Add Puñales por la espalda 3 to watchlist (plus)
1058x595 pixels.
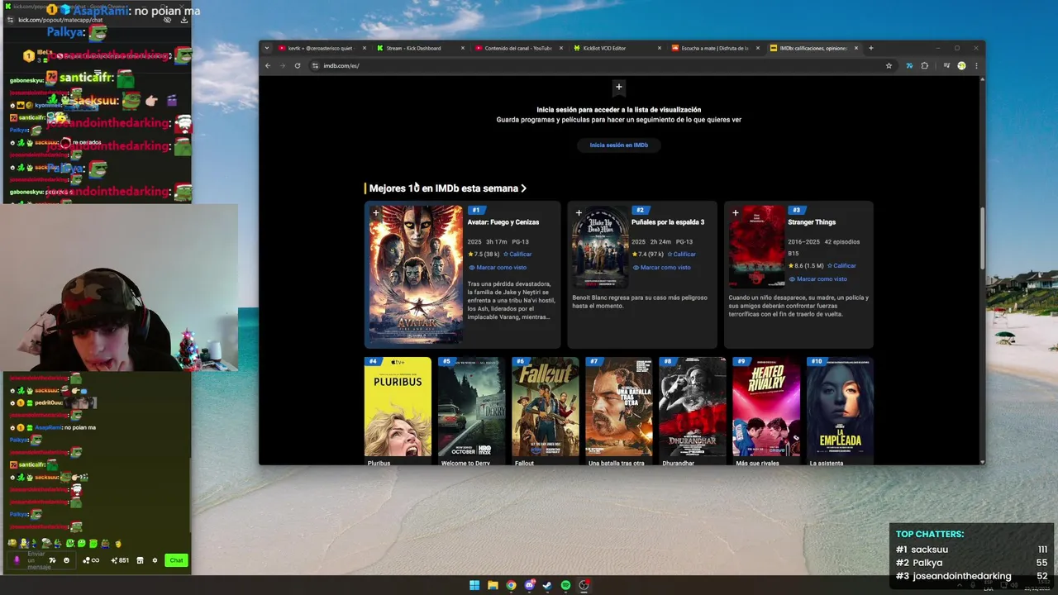click(x=579, y=212)
